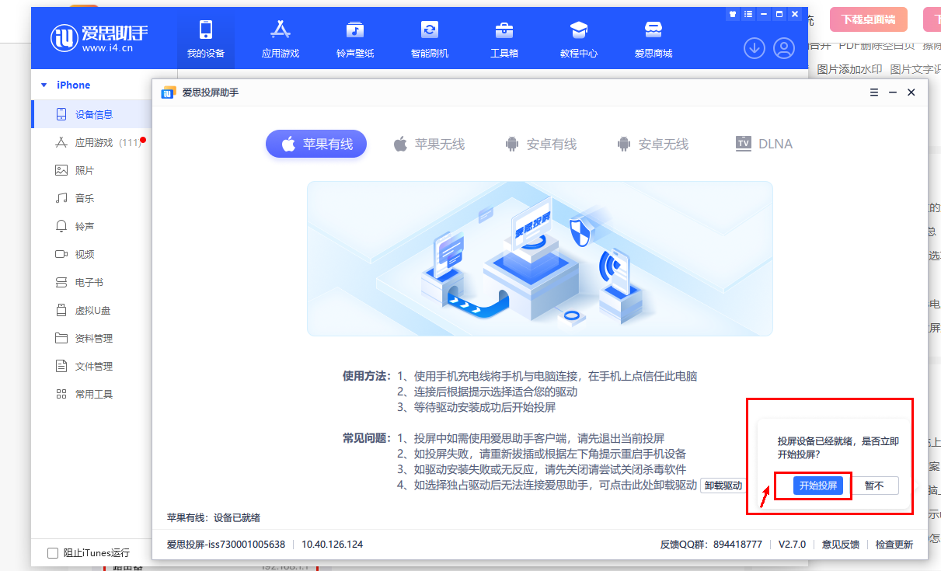Click 爱思投屏-iss730001005638 device name
Viewport: 941px width, 571px height.
coord(226,545)
